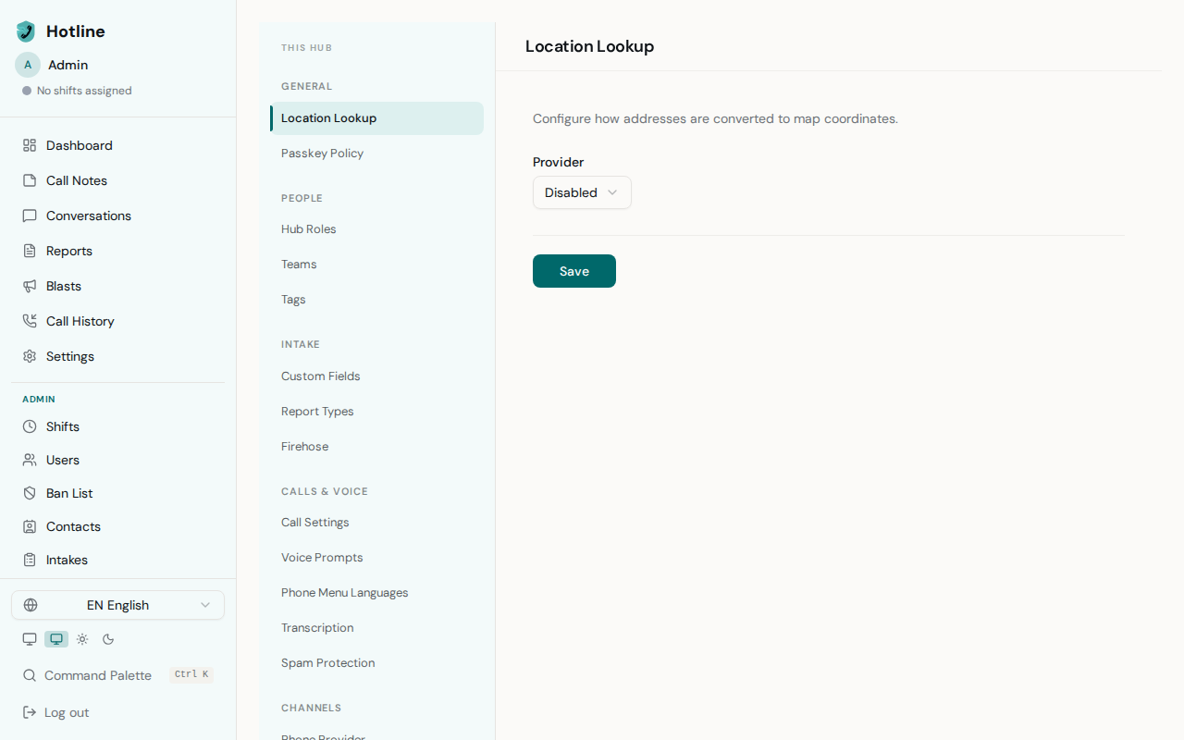Click the Ban List icon
Screen dimensions: 1184x740
click(29, 493)
